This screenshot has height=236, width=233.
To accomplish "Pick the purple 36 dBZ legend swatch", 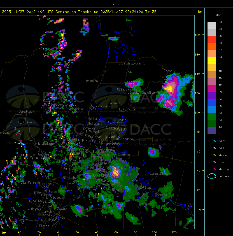I will coord(212,96).
